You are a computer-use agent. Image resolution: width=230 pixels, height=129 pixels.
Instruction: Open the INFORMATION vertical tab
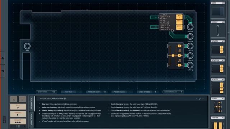(x=31, y=104)
